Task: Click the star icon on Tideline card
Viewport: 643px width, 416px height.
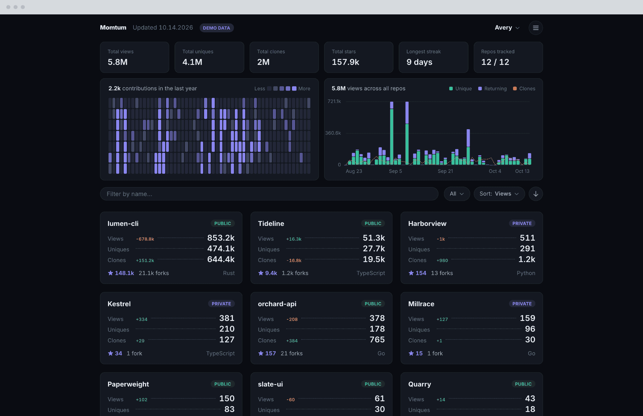Action: [x=261, y=273]
